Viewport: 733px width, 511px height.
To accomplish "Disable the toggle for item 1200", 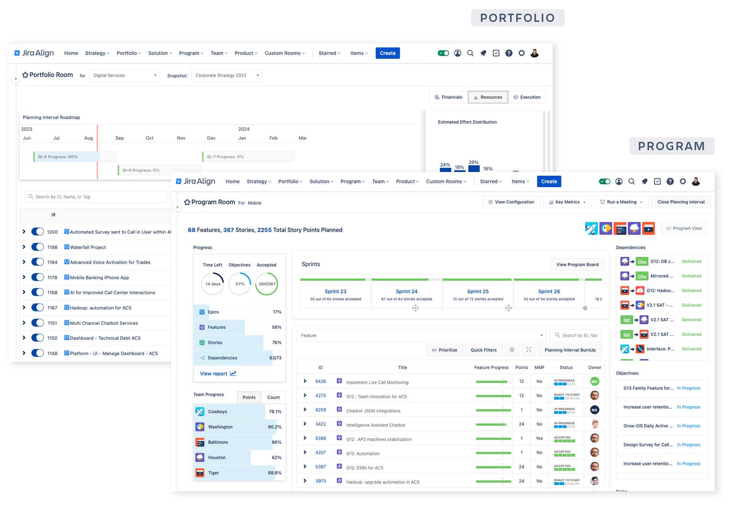I will click(38, 231).
